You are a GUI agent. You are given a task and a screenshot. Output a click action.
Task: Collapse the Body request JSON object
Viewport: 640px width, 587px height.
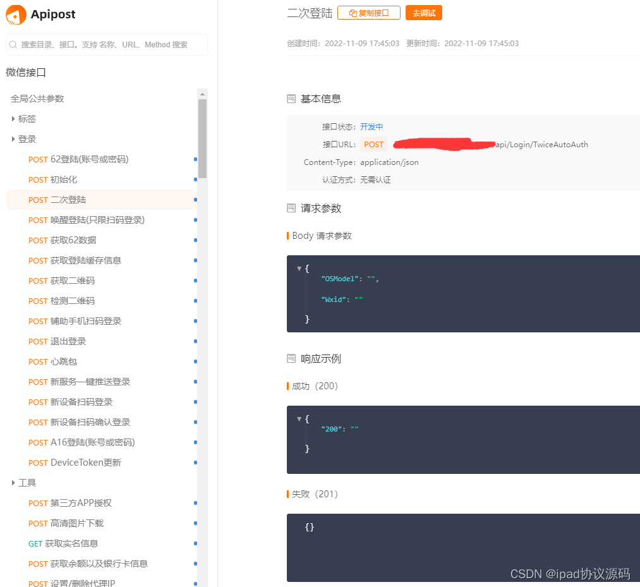pyautogui.click(x=299, y=269)
